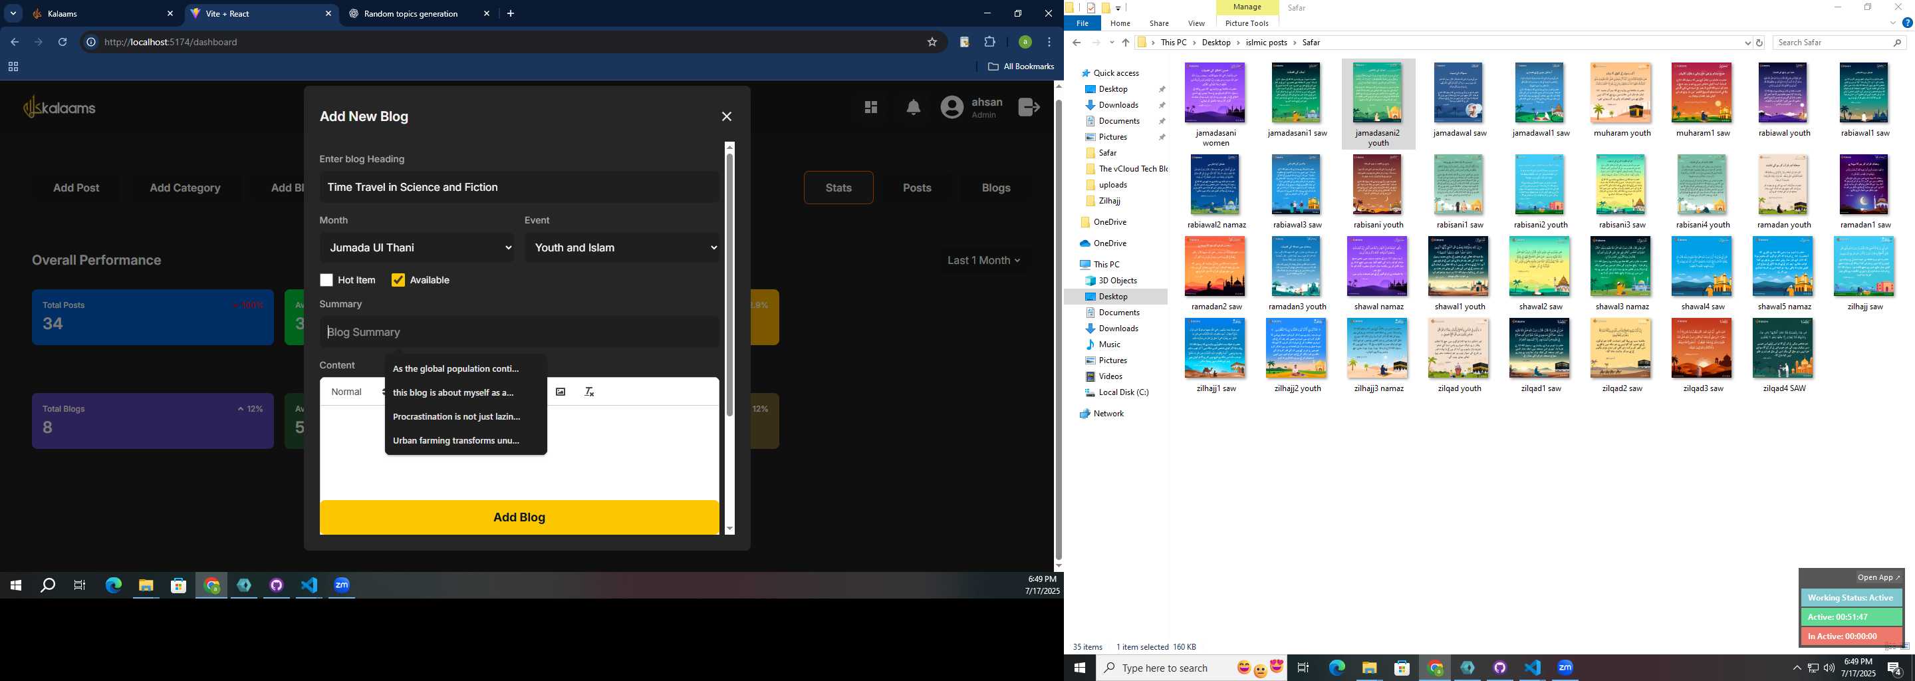Insert image in the blog content editor

pyautogui.click(x=561, y=392)
